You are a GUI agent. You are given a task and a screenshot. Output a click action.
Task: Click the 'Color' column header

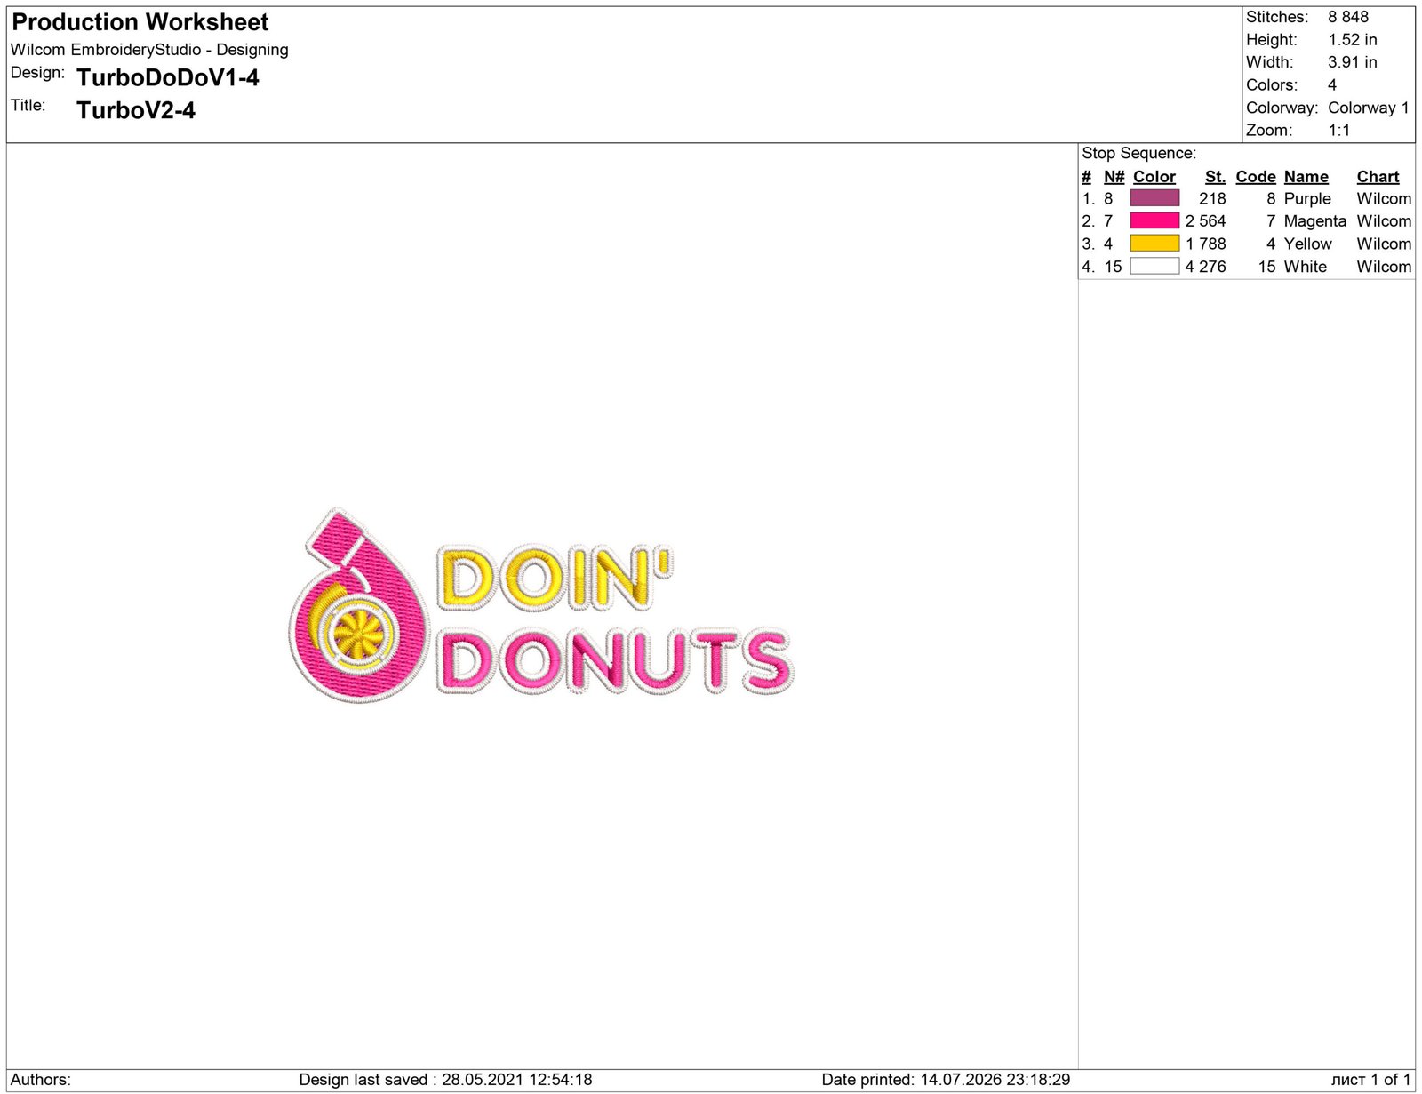pos(1154,177)
